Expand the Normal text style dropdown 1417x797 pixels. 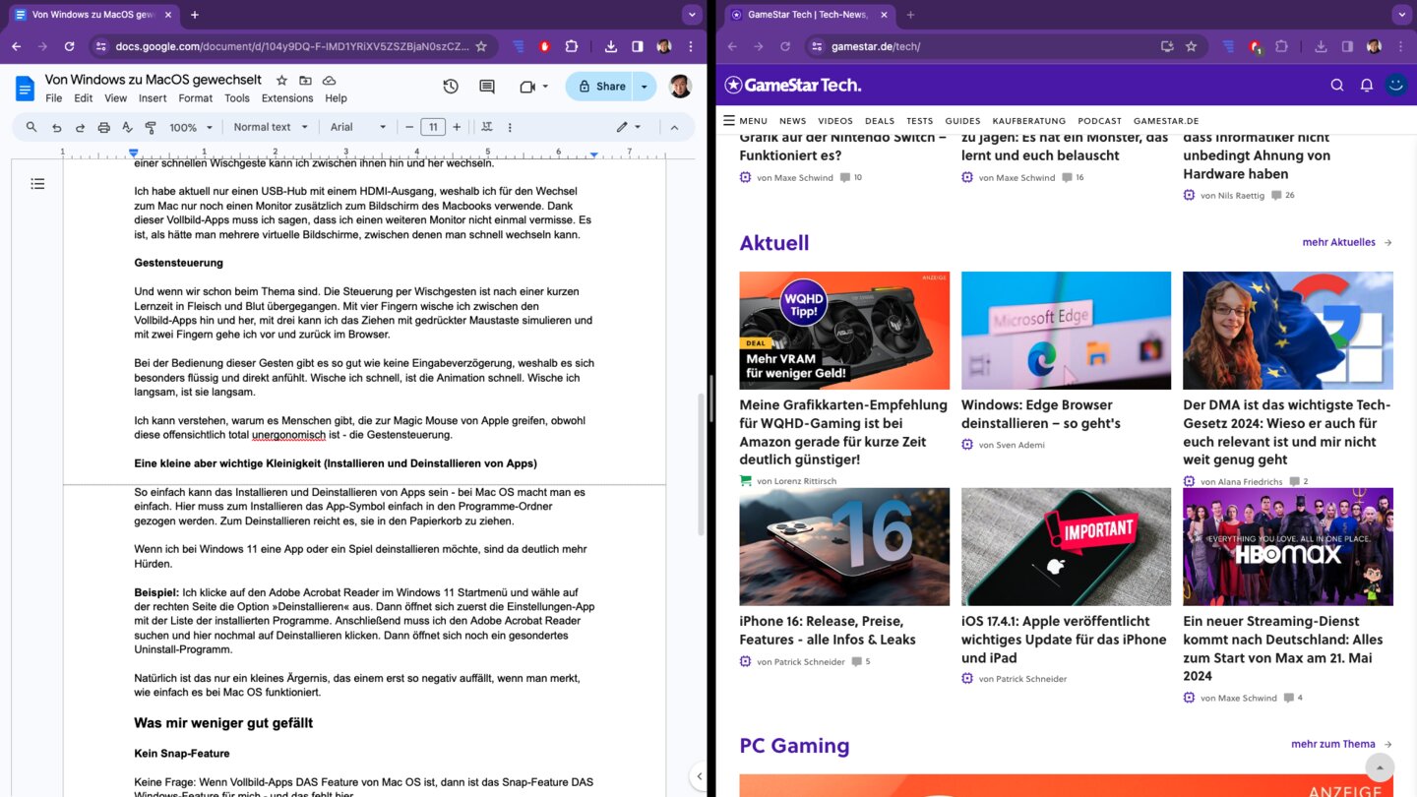point(271,127)
